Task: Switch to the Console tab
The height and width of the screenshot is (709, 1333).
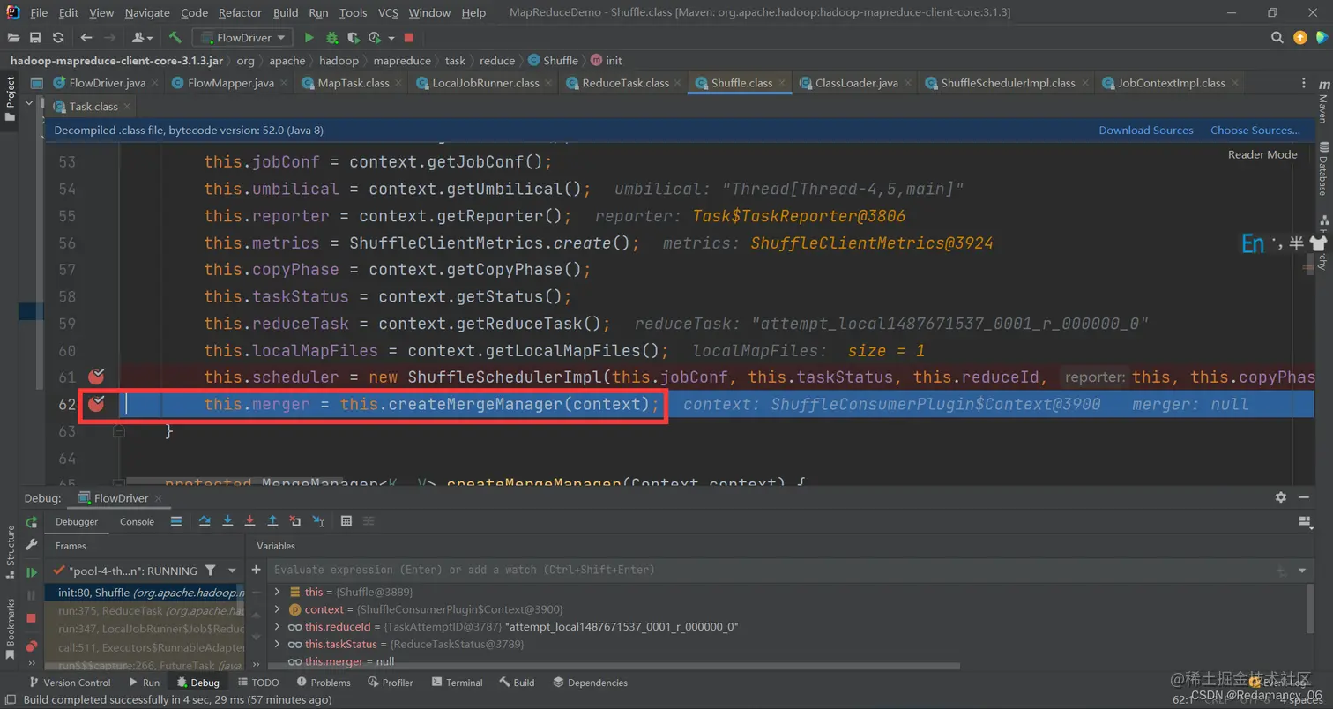Action: coord(137,521)
